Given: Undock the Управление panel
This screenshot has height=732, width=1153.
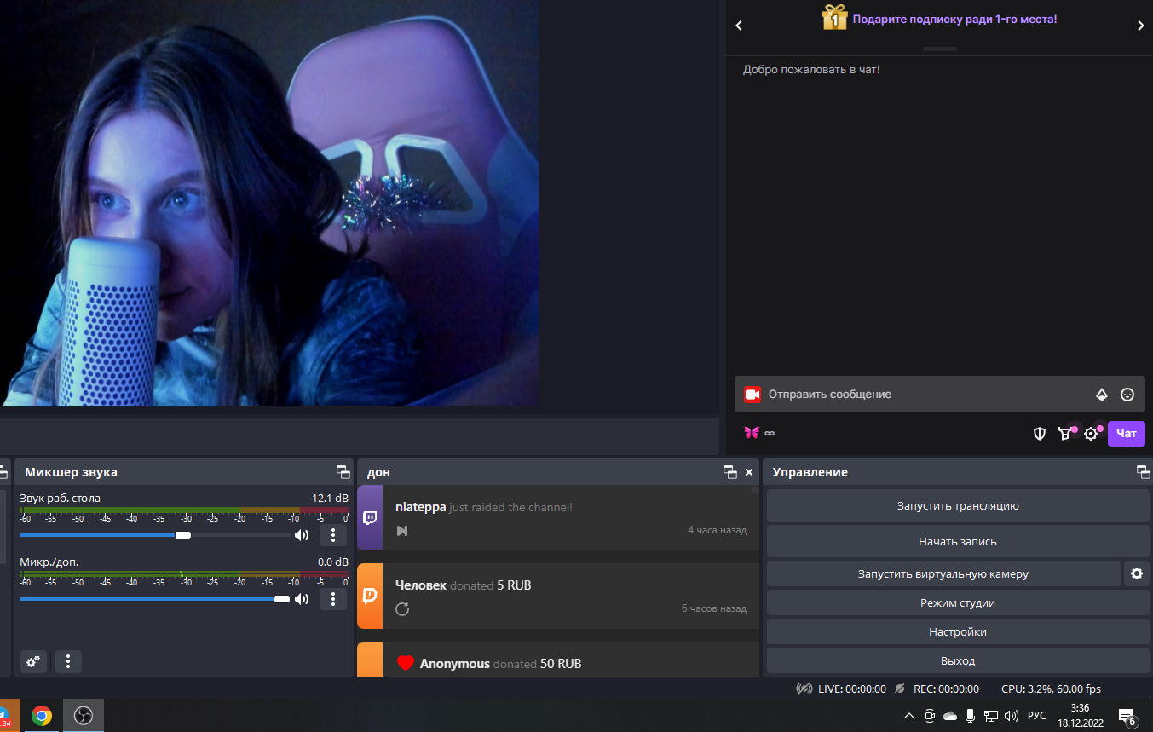Looking at the screenshot, I should click(1144, 472).
